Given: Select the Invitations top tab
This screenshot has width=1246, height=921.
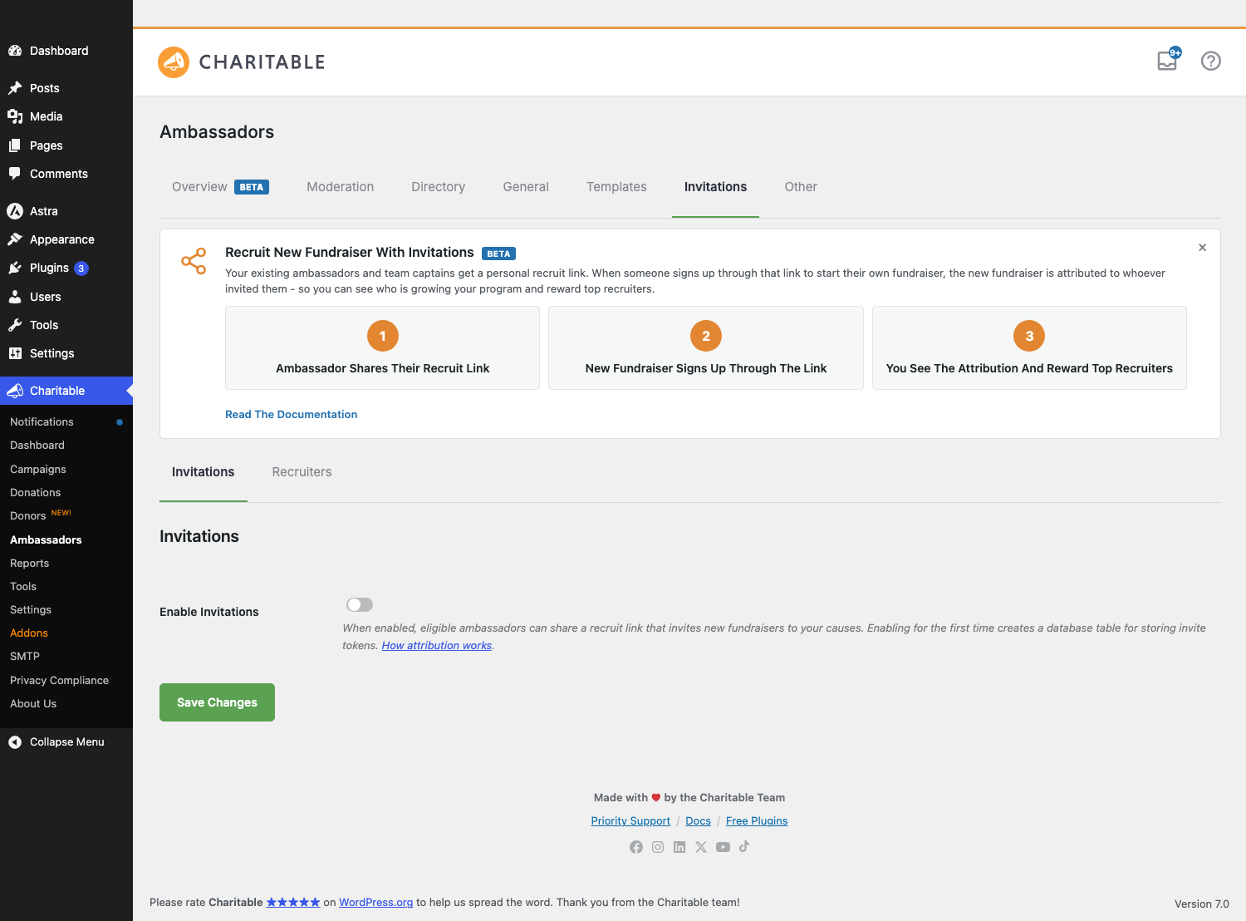Looking at the screenshot, I should 715,187.
